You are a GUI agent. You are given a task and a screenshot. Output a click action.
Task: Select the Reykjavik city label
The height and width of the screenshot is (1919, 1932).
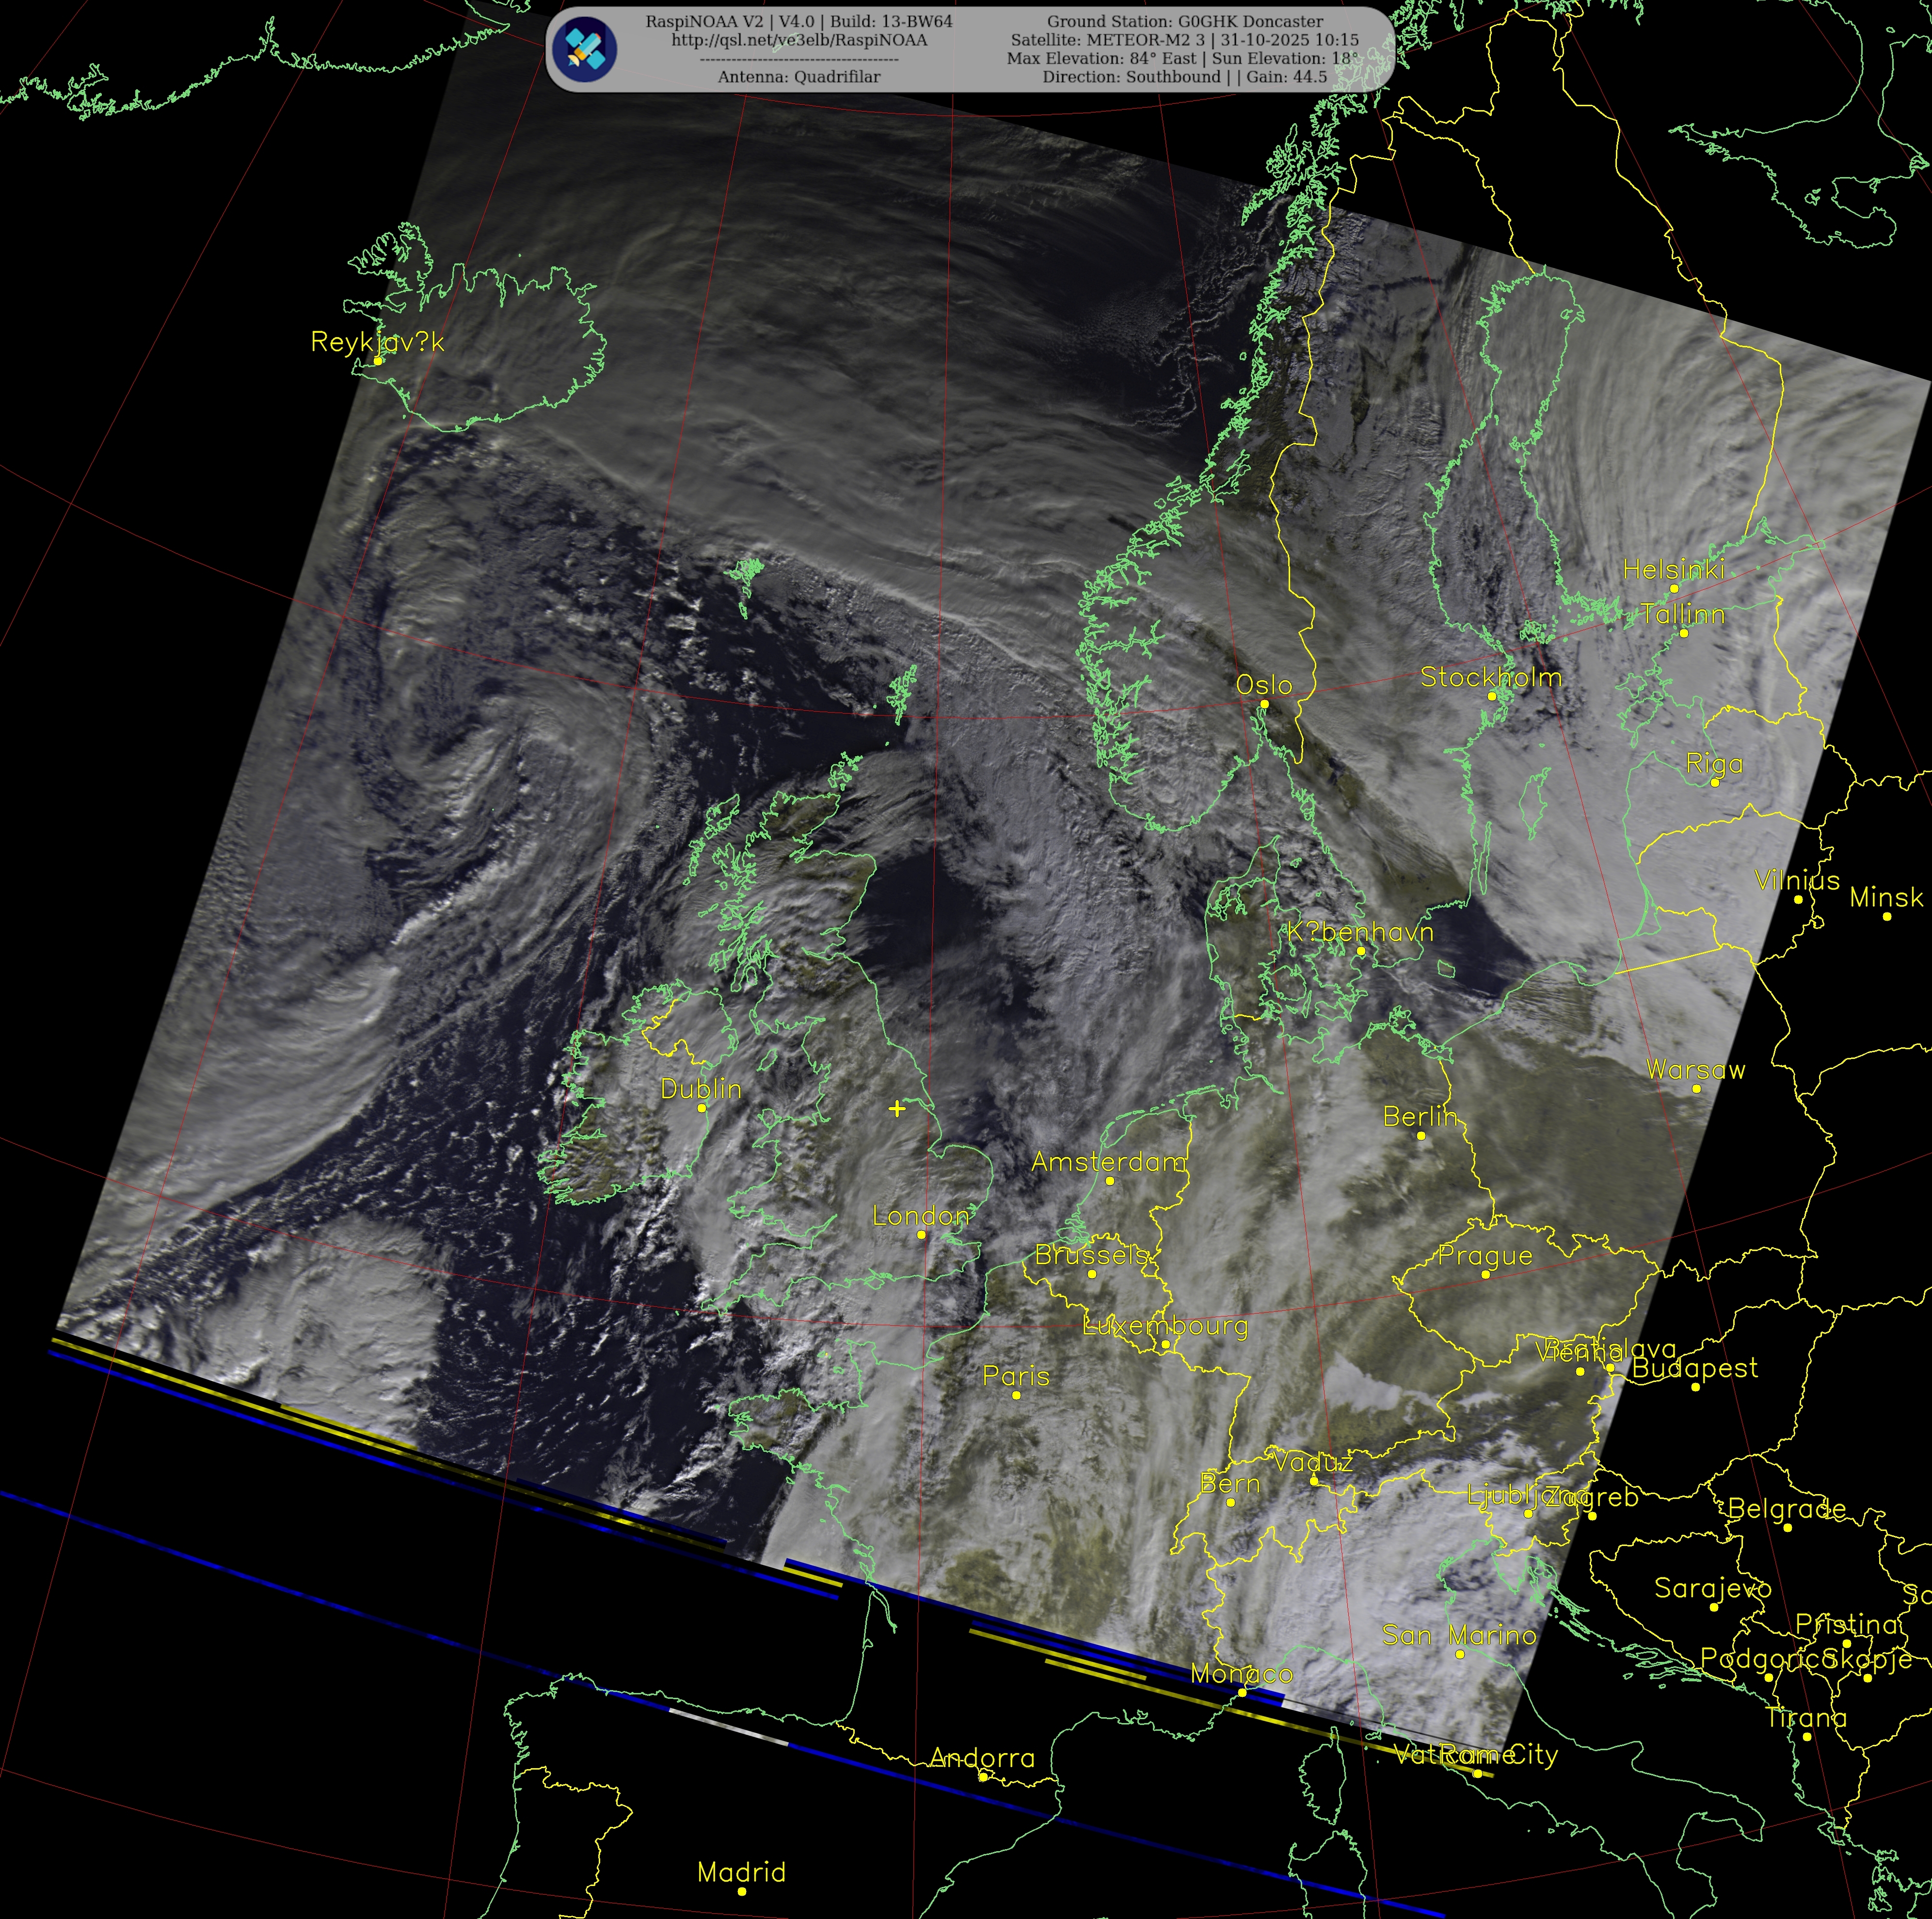pos(377,342)
